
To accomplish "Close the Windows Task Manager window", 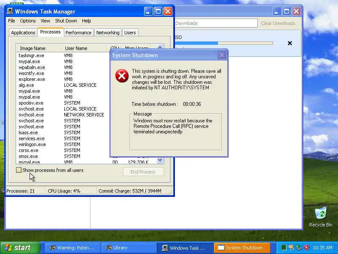I will 168,11.
